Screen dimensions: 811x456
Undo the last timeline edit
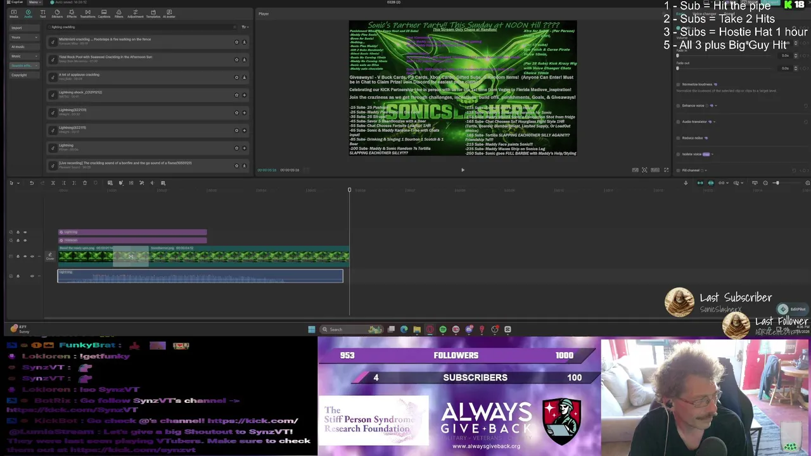click(x=32, y=183)
